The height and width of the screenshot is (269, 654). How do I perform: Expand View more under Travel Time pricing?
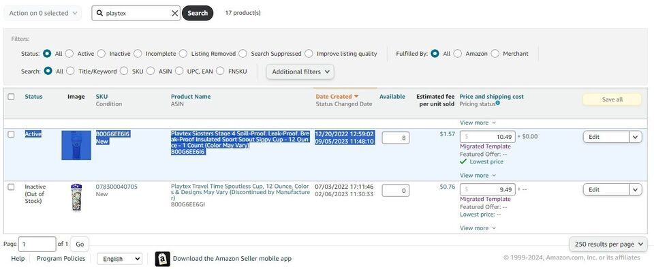click(x=478, y=227)
